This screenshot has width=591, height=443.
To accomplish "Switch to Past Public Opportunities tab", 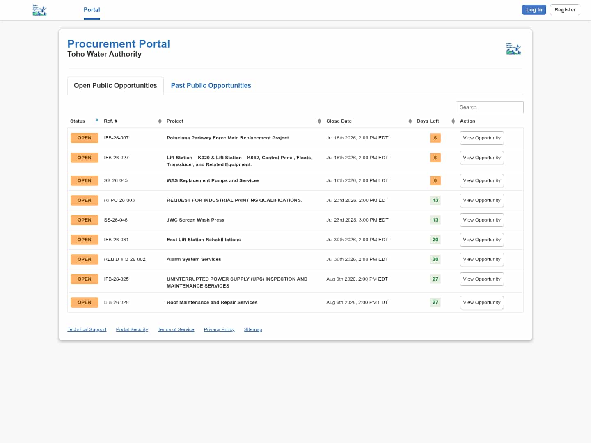I will click(211, 85).
